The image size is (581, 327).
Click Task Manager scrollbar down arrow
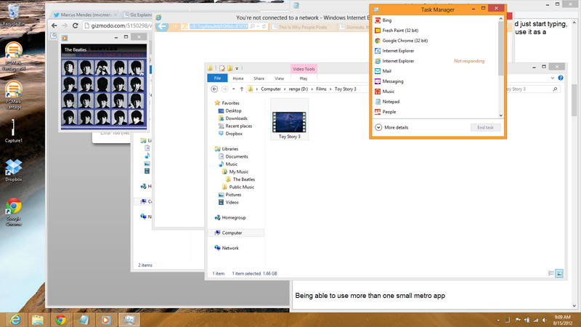pyautogui.click(x=501, y=116)
